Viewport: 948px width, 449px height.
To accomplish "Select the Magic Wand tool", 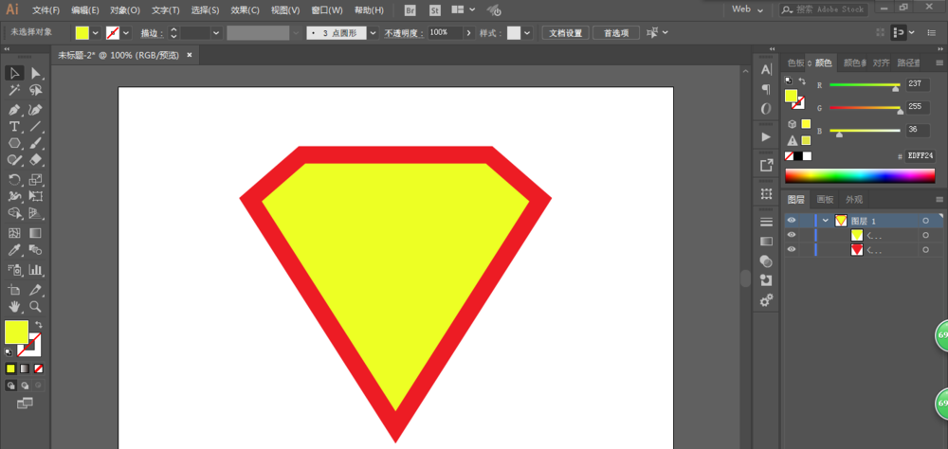I will pyautogui.click(x=14, y=91).
